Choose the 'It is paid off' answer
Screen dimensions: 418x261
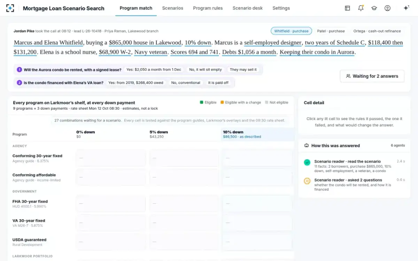218,83
